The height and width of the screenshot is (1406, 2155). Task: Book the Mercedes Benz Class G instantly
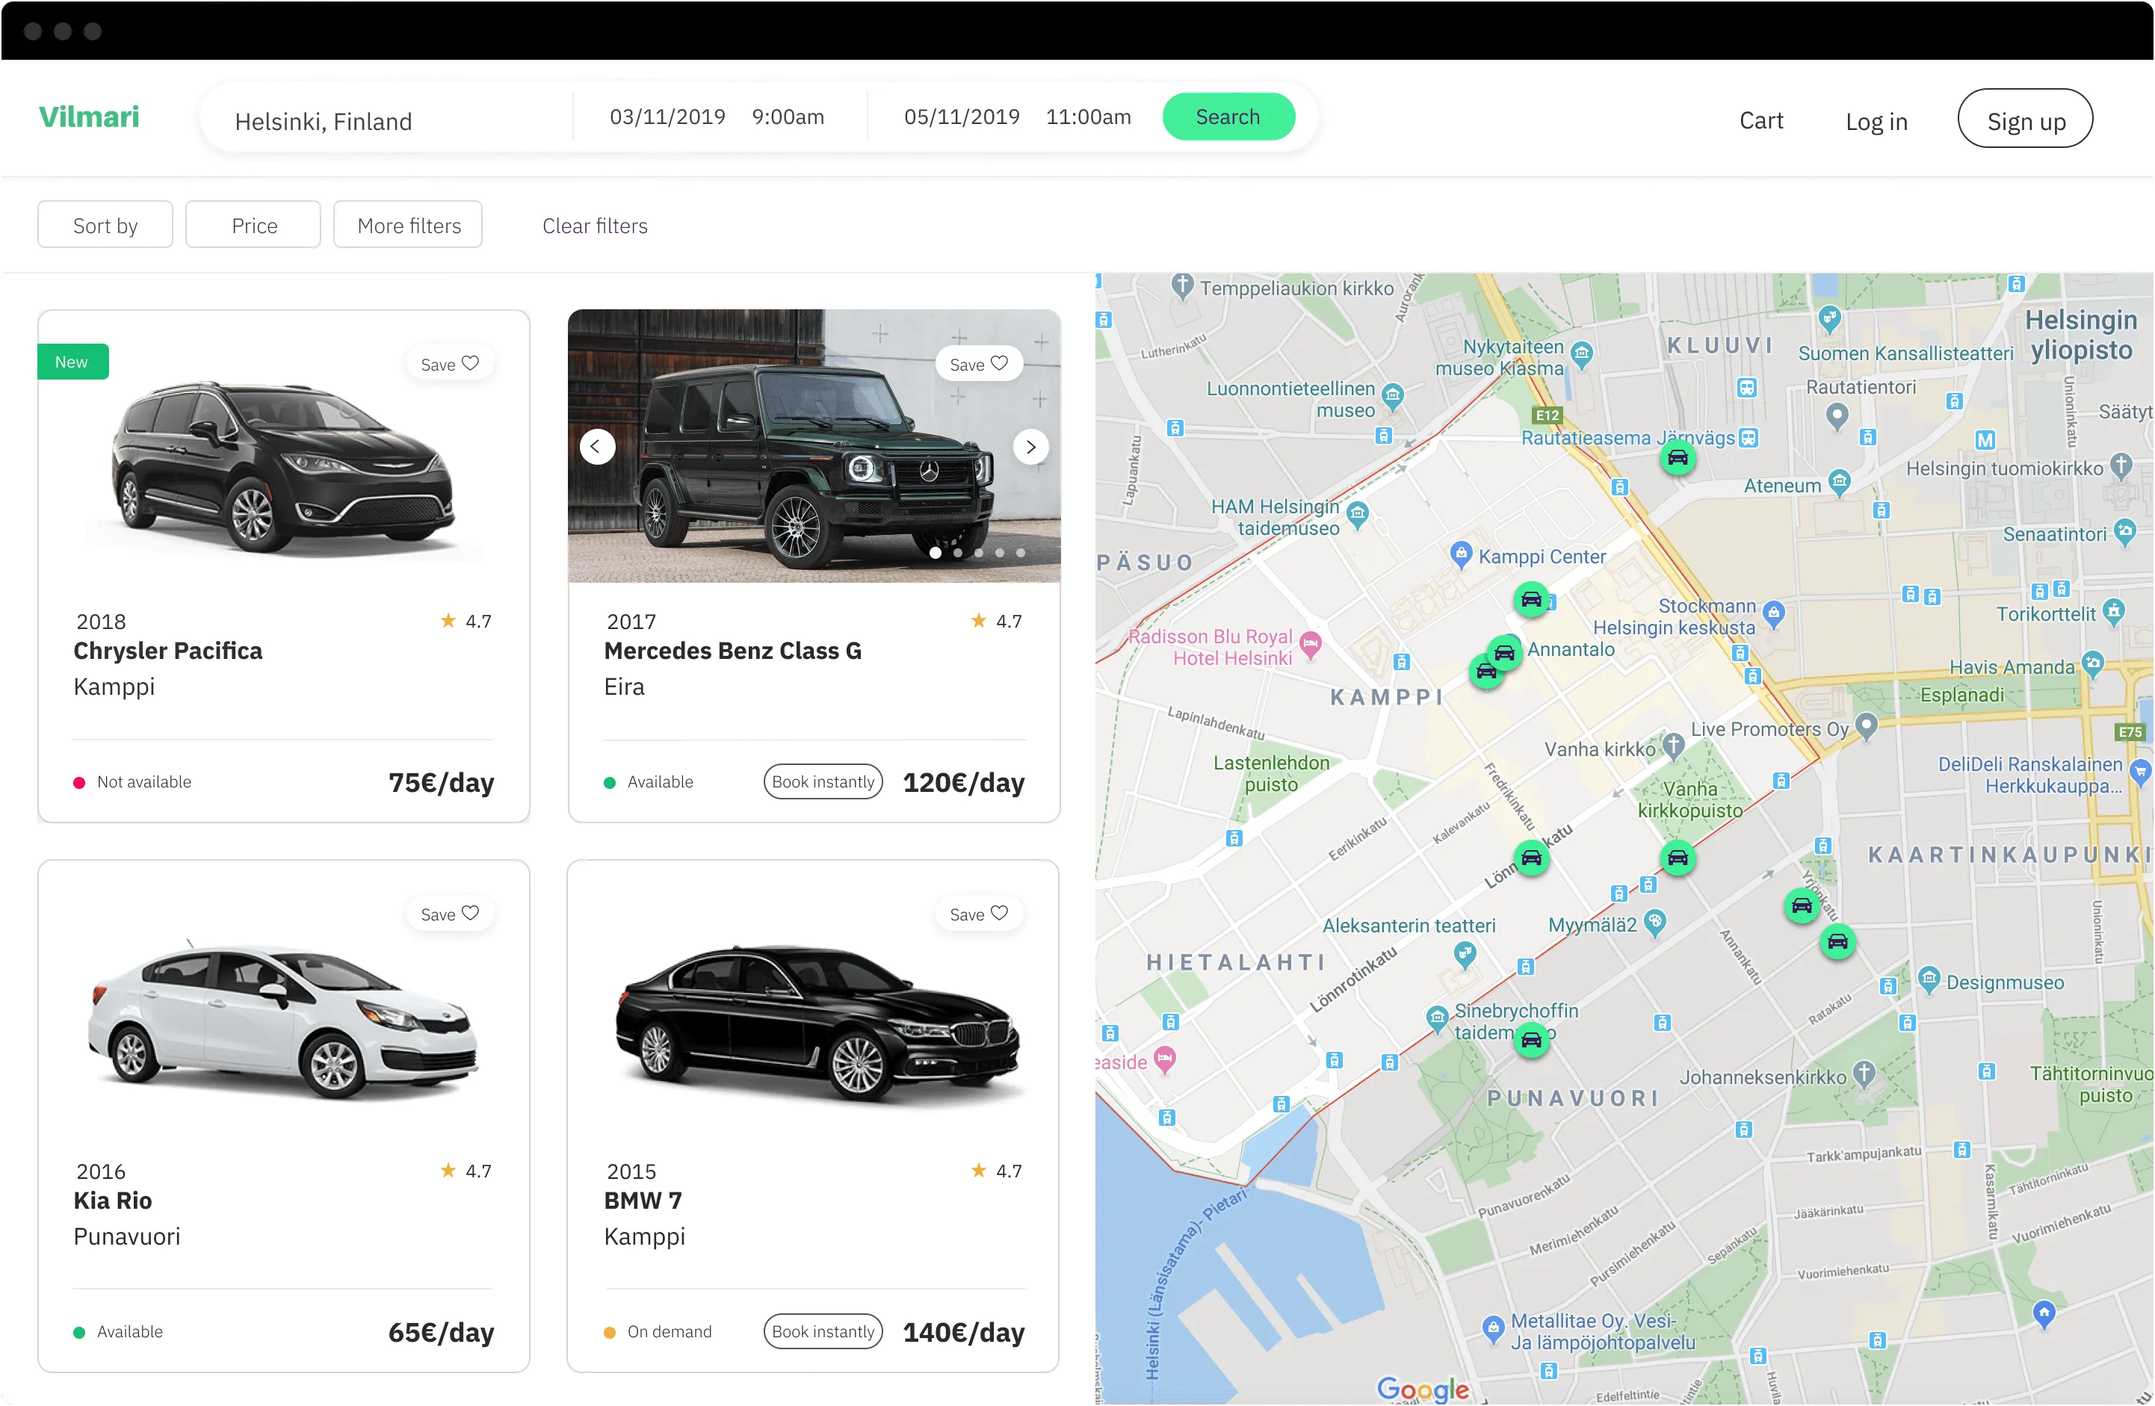tap(823, 781)
